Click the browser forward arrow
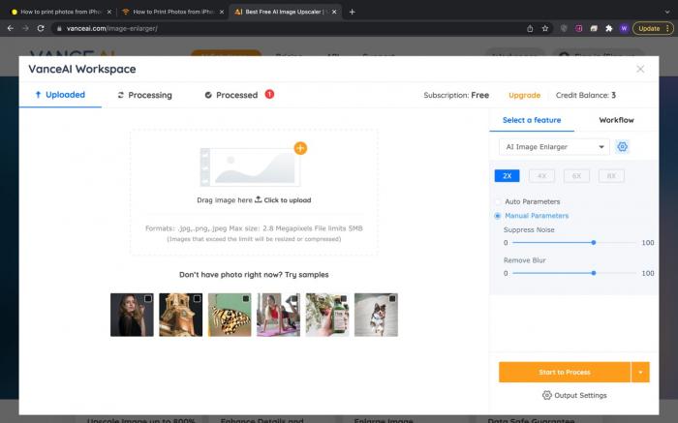This screenshot has height=423, width=678. [x=25, y=28]
